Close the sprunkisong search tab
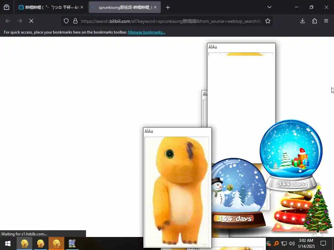This screenshot has height=250, width=334. click(155, 7)
